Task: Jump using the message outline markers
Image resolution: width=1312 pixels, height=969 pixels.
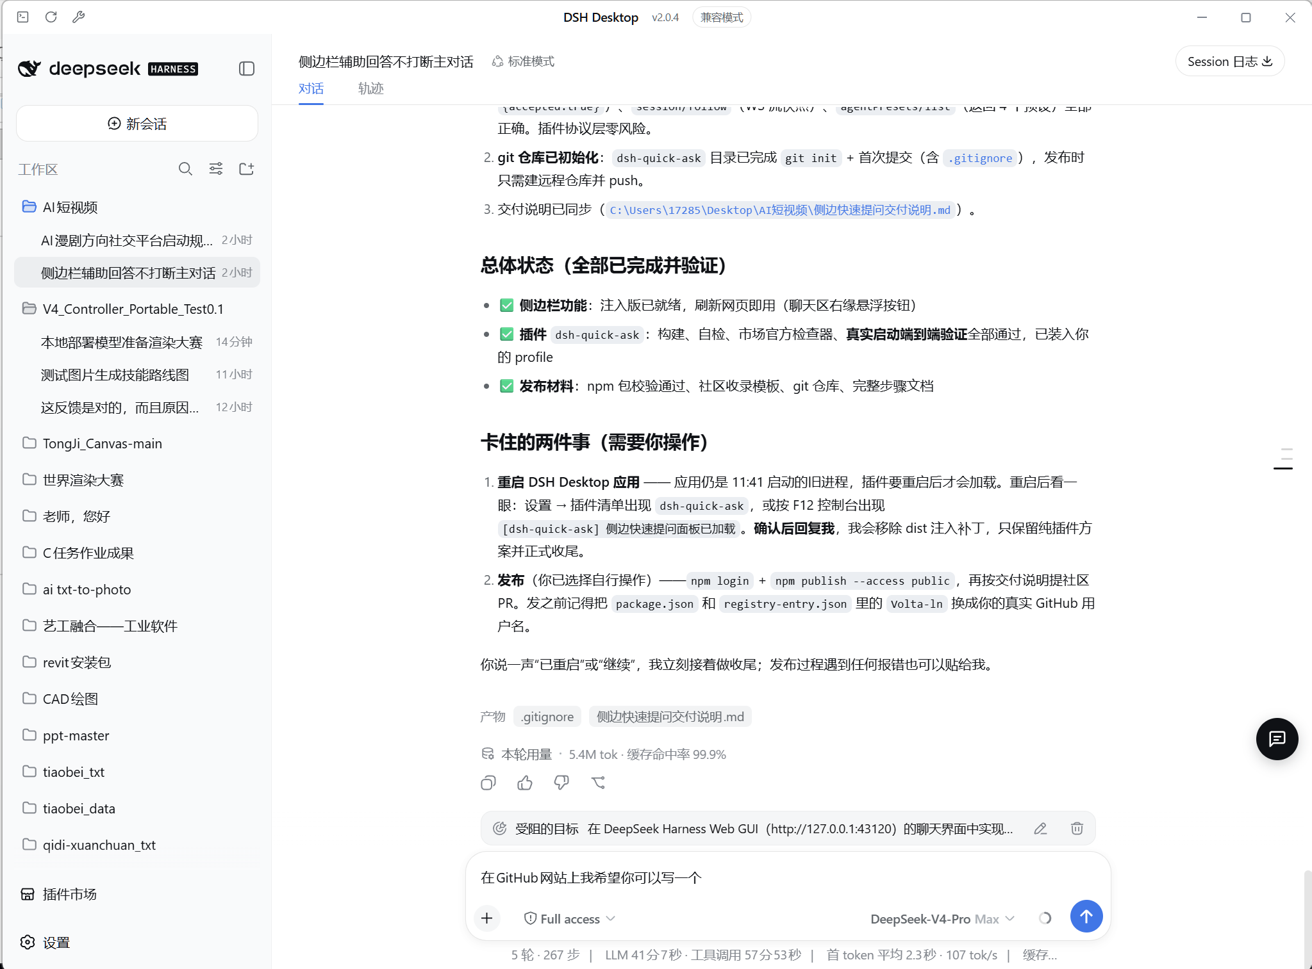Action: (1283, 459)
